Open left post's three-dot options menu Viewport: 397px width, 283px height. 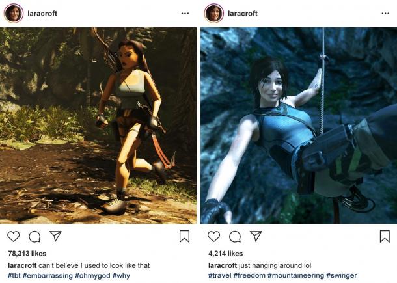click(185, 14)
